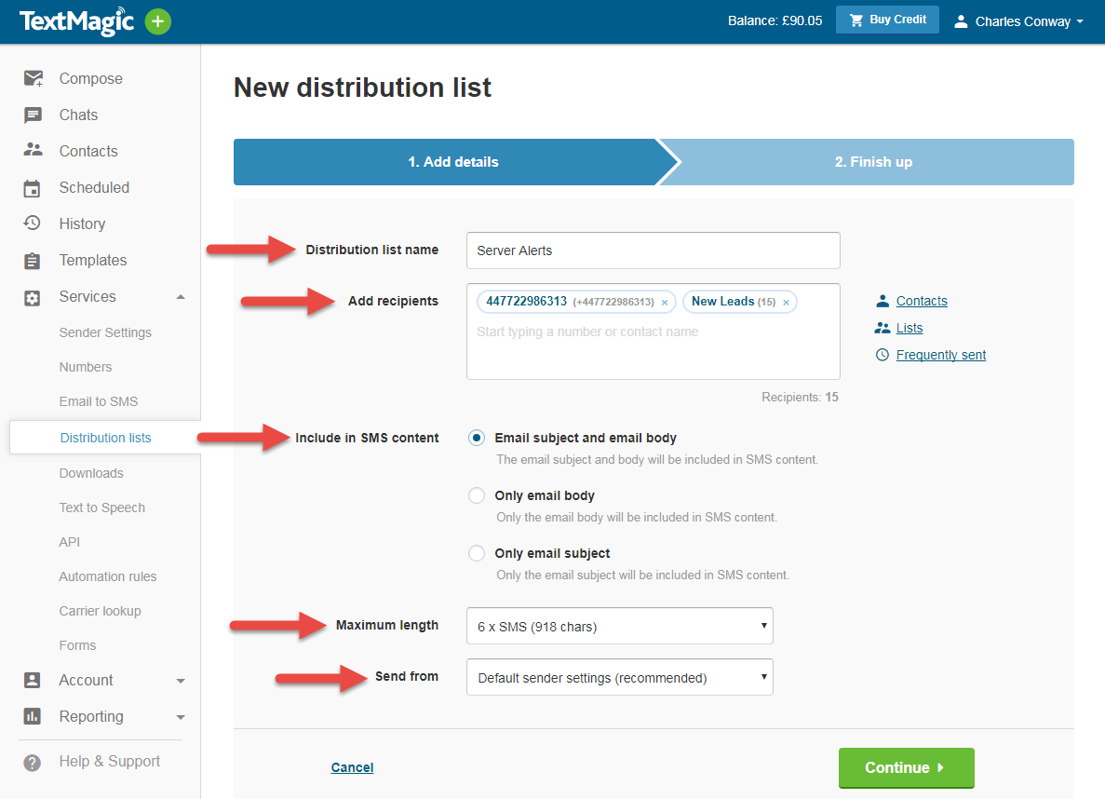
Task: Click the History clock icon
Action: click(33, 223)
